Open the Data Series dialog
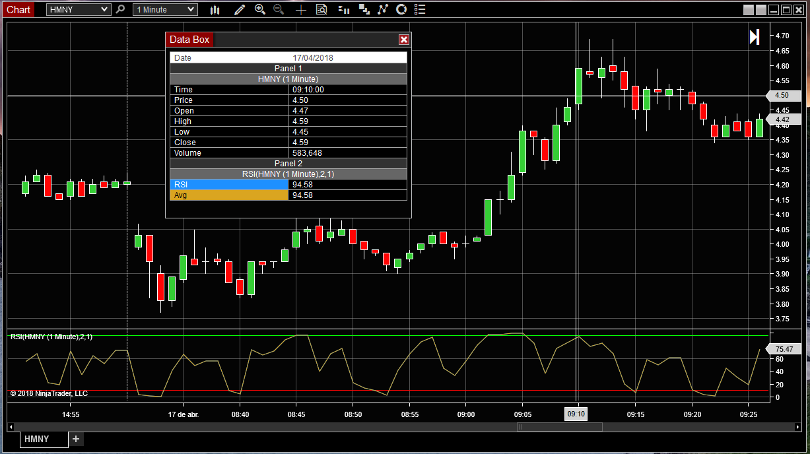The width and height of the screenshot is (810, 454). tap(364, 9)
